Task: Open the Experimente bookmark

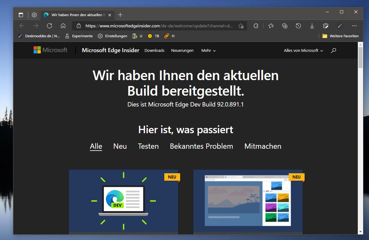Action: click(79, 36)
